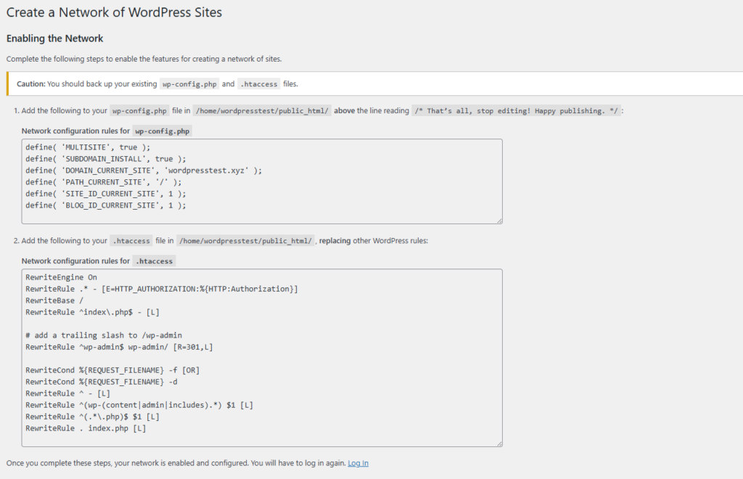Click the BLOG_ID_CURRENT_SITE define line
The height and width of the screenshot is (479, 743).
point(106,205)
